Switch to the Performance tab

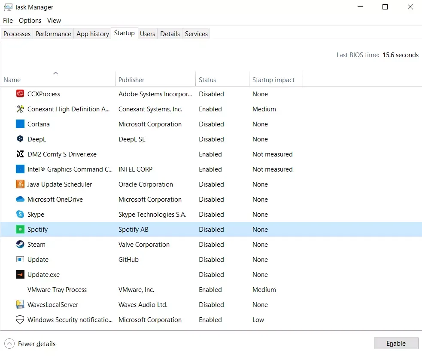pos(53,34)
